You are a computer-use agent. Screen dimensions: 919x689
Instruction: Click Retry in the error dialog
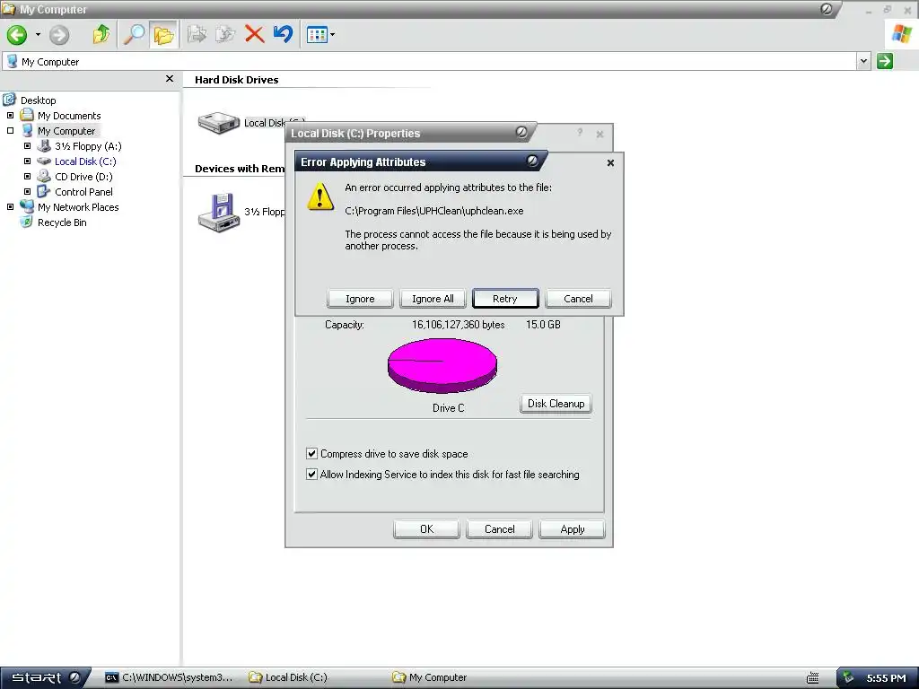pos(505,299)
